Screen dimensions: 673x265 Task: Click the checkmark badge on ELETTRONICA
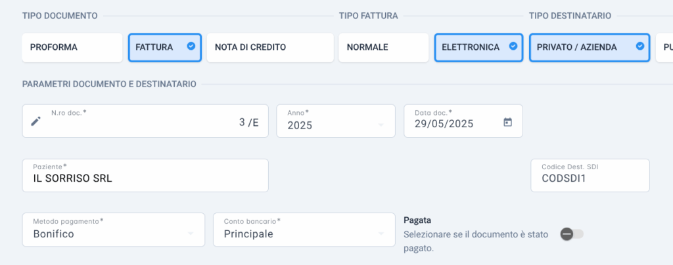[x=513, y=46]
